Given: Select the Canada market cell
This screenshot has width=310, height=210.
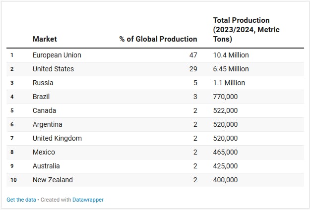Looking at the screenshot, I should tap(44, 110).
